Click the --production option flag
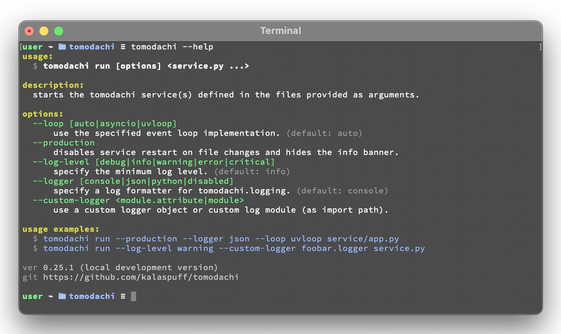The width and height of the screenshot is (561, 334). click(x=63, y=142)
